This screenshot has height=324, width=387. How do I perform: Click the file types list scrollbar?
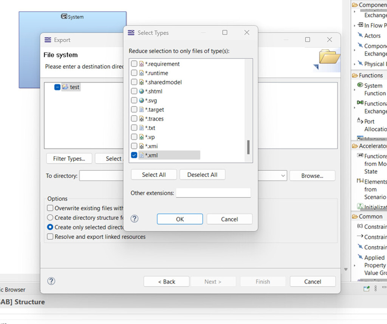pos(248,147)
